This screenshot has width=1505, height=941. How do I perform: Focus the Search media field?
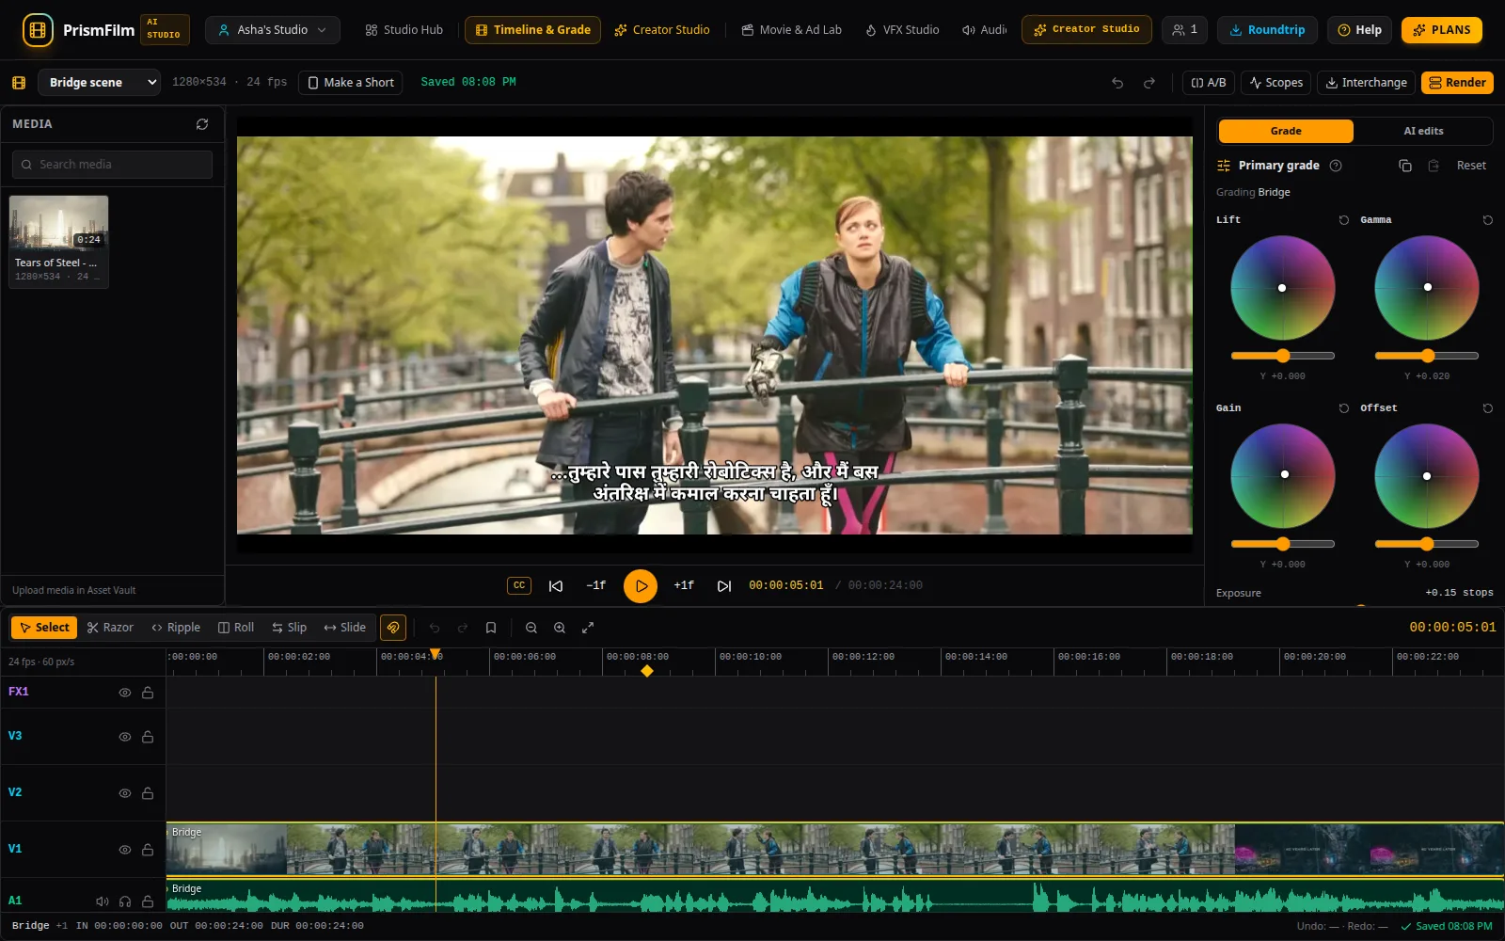click(x=112, y=165)
